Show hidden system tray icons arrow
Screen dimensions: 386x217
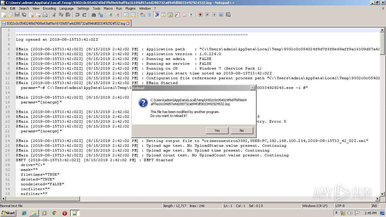[336, 213]
